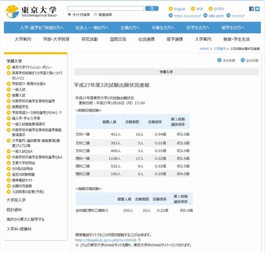Expand 海外から東大に留学する sidebar section
This screenshot has width=265, height=253.
point(25,219)
